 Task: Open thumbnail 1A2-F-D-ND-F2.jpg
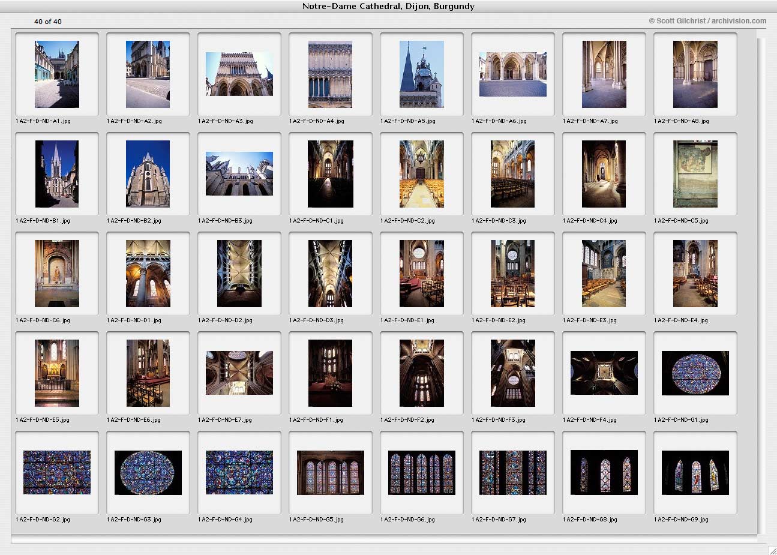pyautogui.click(x=422, y=373)
